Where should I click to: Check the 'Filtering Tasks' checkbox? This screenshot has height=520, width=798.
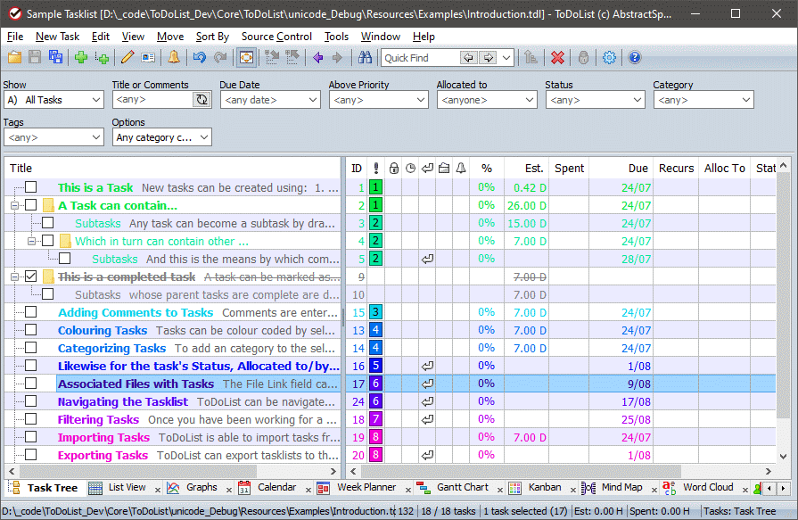[31, 419]
